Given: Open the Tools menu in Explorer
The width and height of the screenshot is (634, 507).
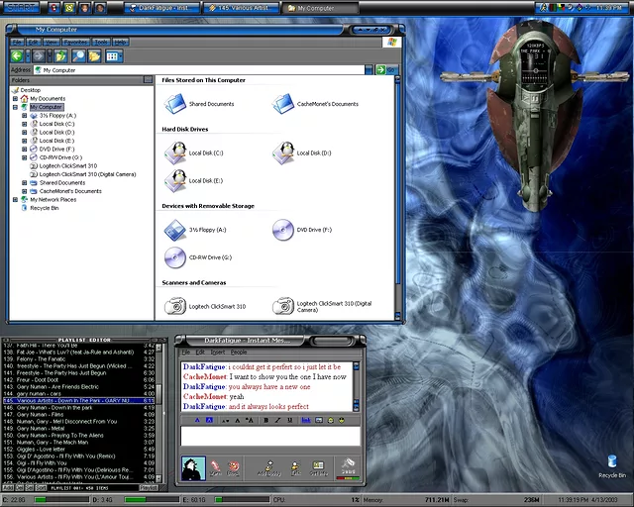Looking at the screenshot, I should (x=101, y=43).
